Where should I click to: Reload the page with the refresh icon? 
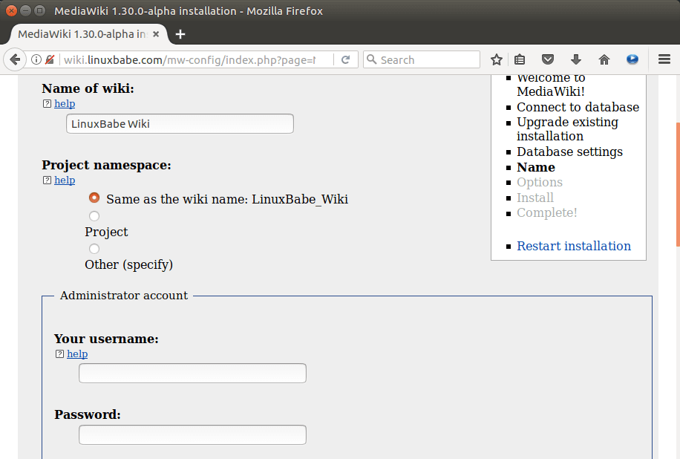coord(345,59)
